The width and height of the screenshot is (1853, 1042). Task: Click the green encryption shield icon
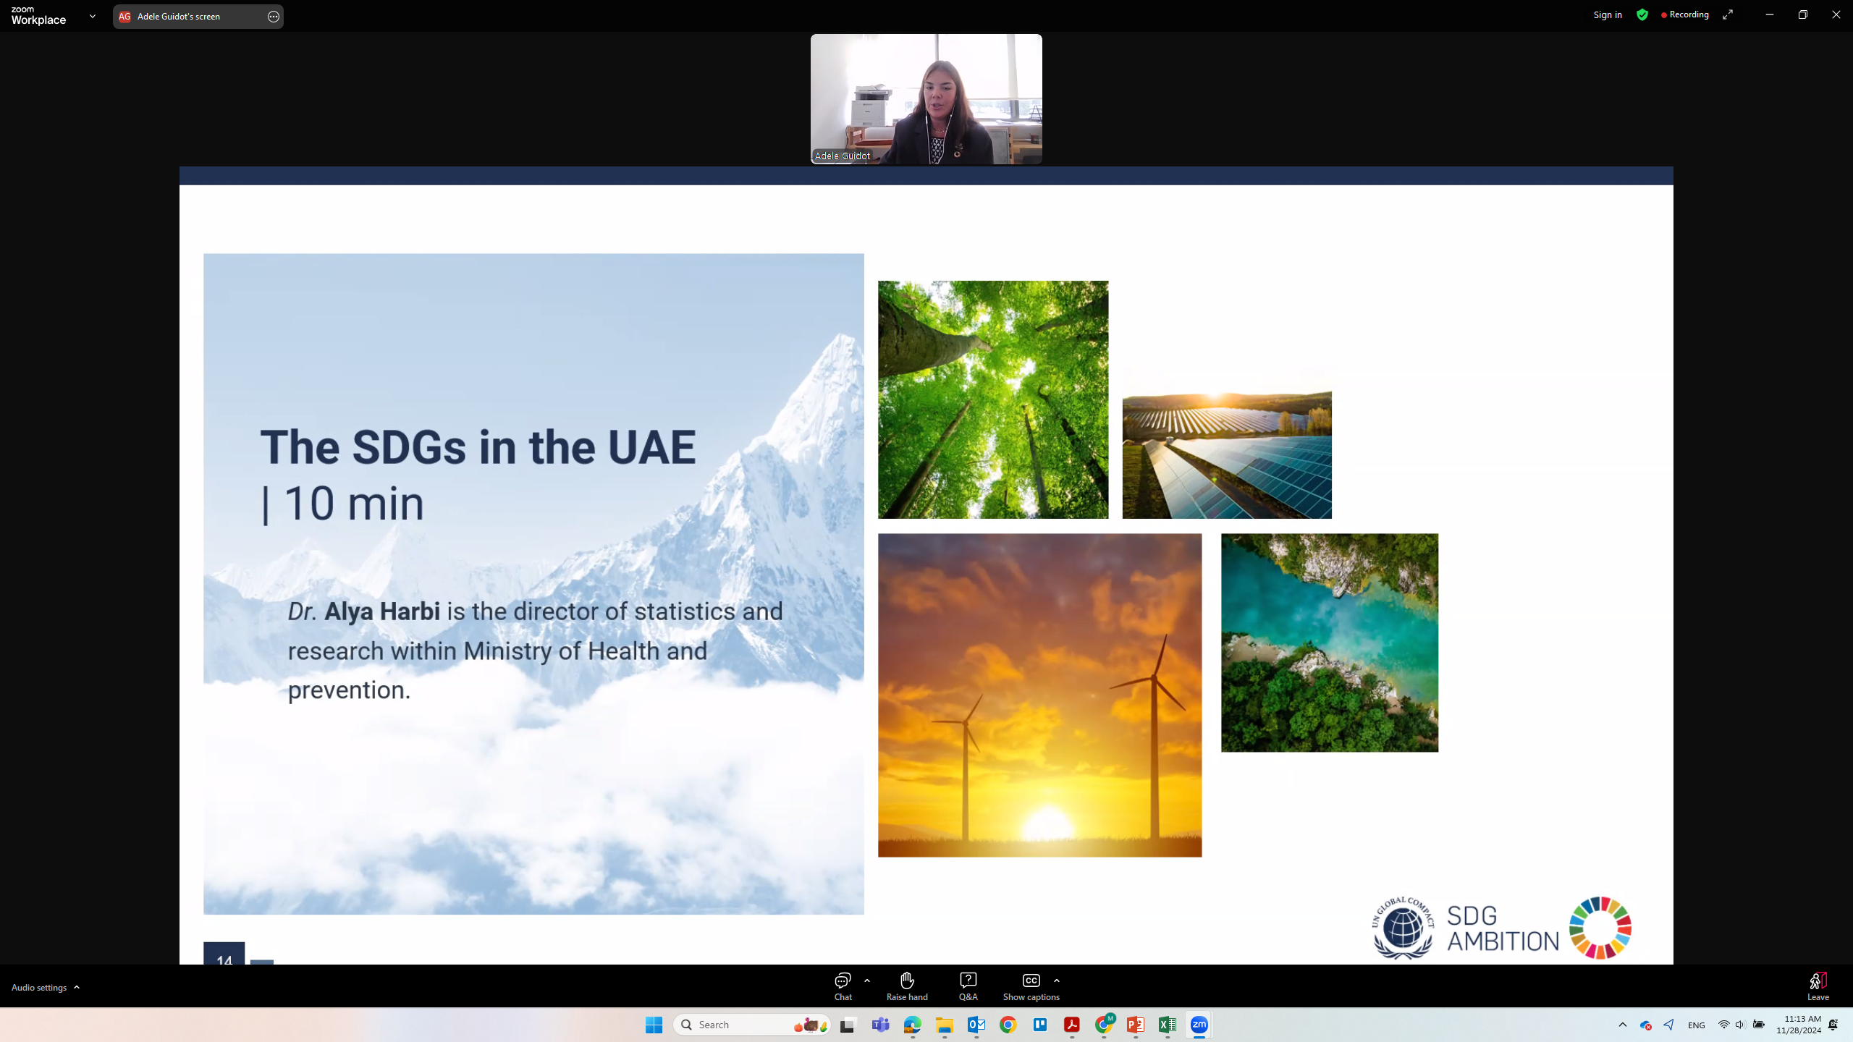(x=1642, y=15)
